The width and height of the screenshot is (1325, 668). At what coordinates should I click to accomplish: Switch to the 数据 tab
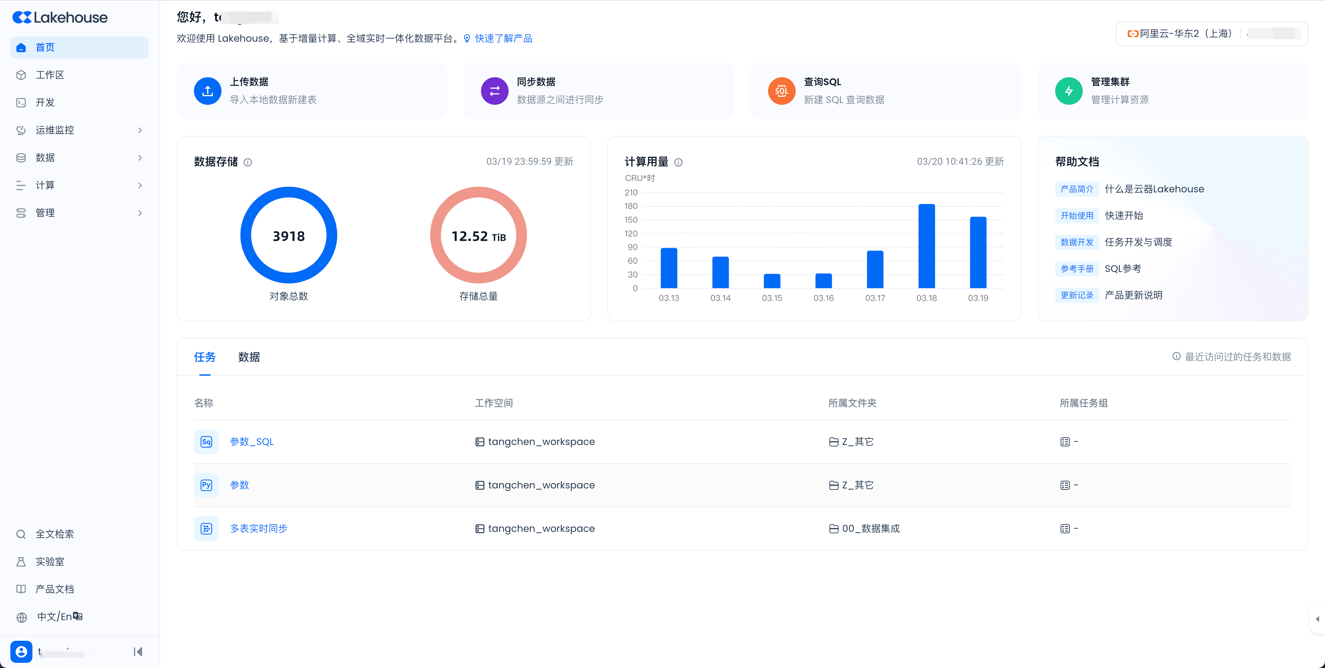tap(249, 357)
